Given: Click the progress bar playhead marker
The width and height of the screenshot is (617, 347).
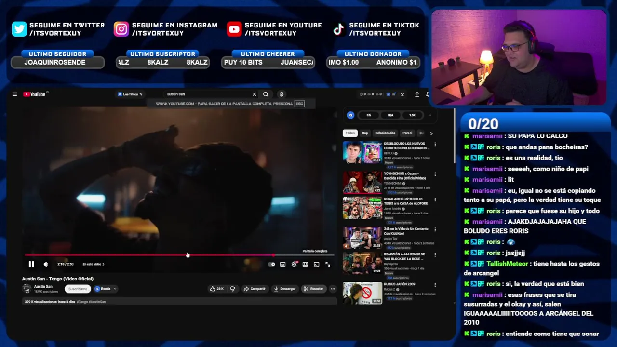Looking at the screenshot, I should (x=273, y=255).
